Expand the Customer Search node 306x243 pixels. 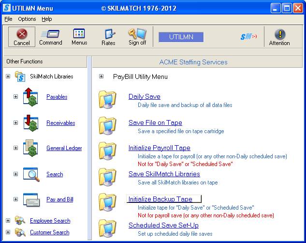click(8, 232)
